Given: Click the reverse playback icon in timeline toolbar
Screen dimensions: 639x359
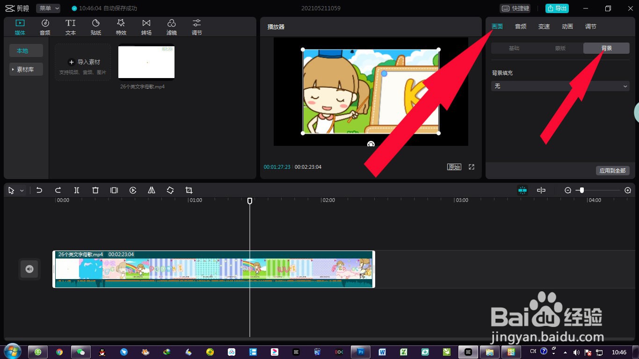Looking at the screenshot, I should pos(133,190).
